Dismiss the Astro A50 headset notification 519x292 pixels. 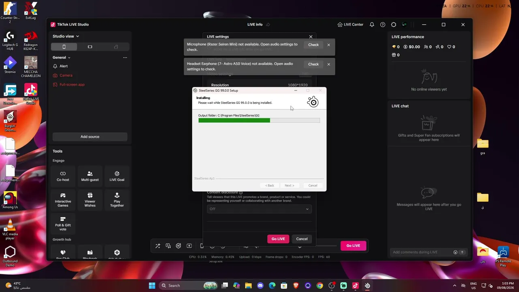[x=329, y=64]
